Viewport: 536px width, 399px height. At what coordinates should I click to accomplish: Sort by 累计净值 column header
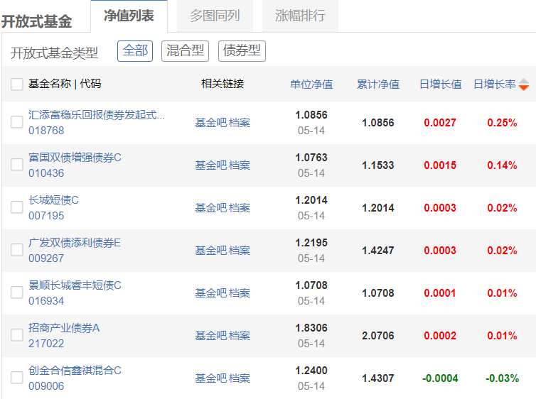coord(378,84)
